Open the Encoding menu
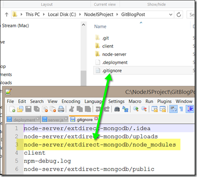Viewport: 197px width, 177px height. [x=71, y=101]
